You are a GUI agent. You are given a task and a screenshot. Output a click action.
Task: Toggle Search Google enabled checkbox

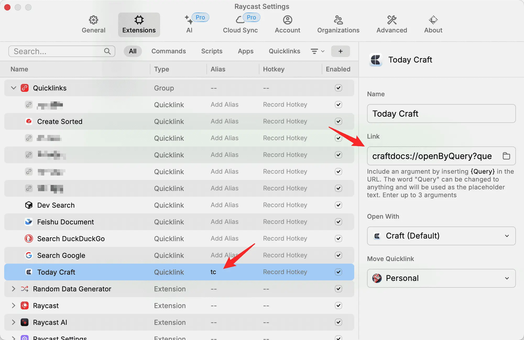339,255
